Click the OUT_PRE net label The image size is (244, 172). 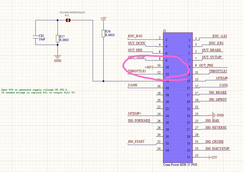tap(206, 65)
